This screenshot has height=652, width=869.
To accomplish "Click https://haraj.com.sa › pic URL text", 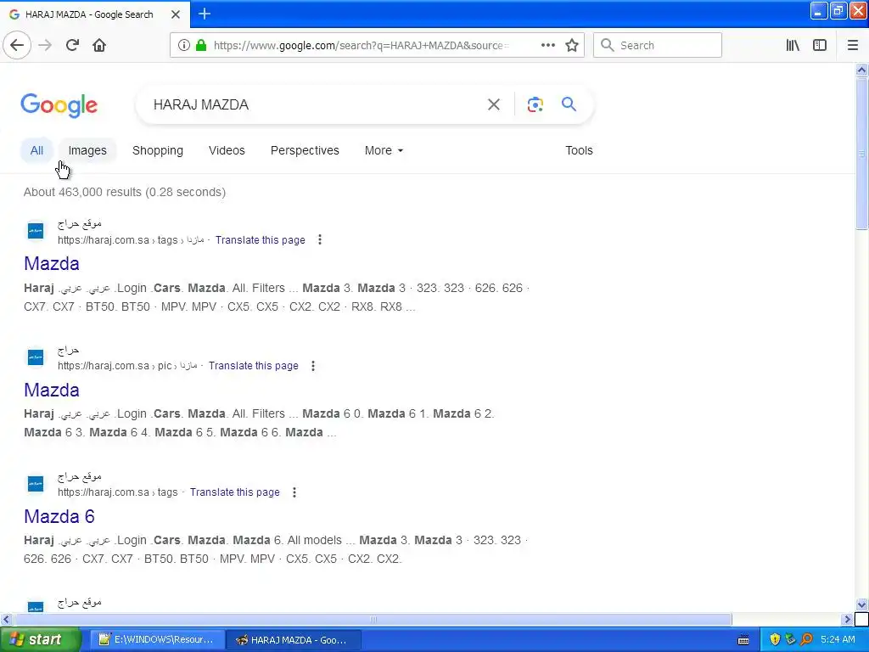I will (115, 366).
